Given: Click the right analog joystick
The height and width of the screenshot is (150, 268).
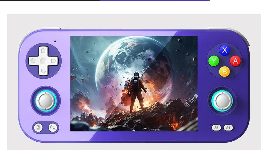Looking at the screenshot, I should click(222, 101).
